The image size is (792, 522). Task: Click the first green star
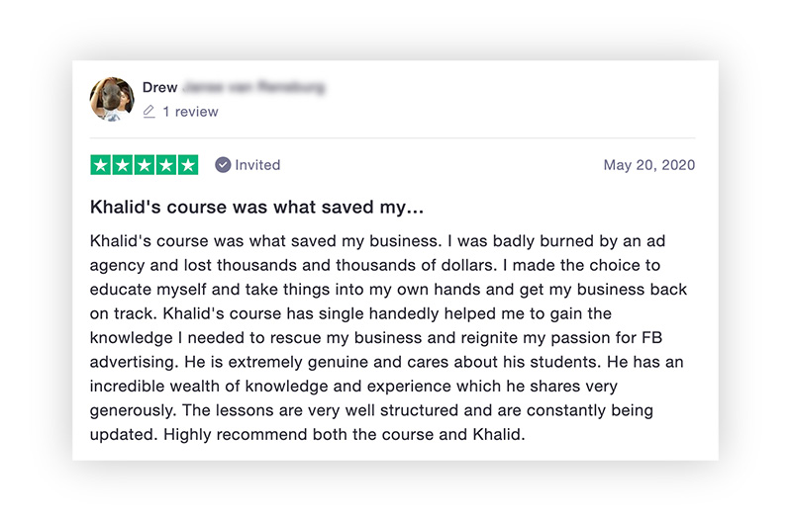coord(101,165)
